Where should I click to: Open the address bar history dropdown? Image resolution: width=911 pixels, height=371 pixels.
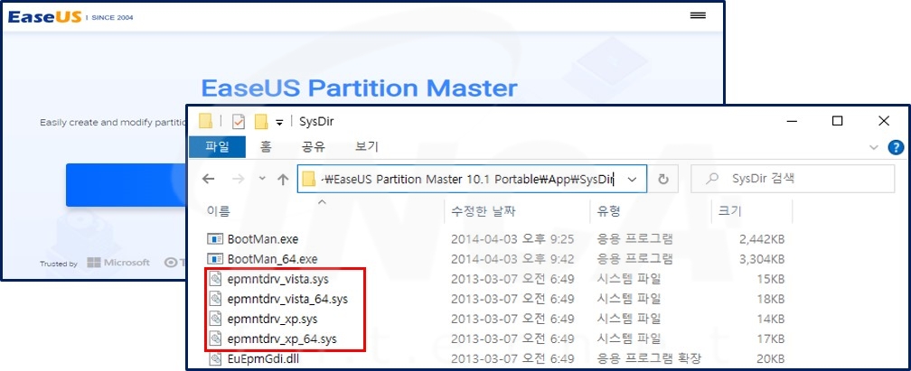634,179
